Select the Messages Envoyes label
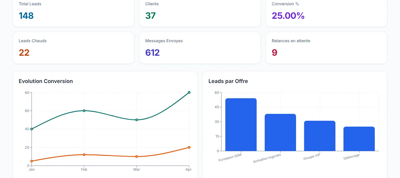The height and width of the screenshot is (178, 400). pyautogui.click(x=164, y=41)
